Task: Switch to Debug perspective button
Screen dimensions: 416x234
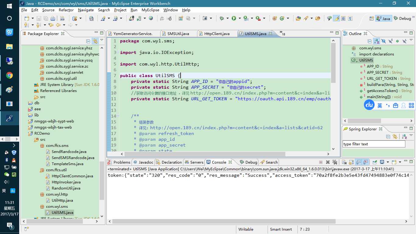Action: click(402, 18)
